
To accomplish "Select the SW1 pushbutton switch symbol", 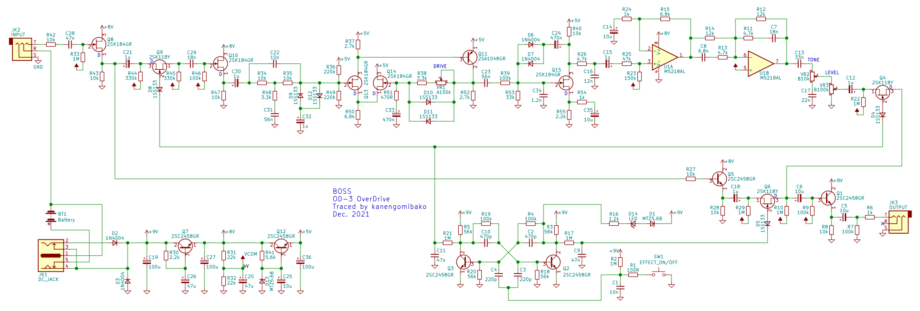I will click(x=659, y=273).
